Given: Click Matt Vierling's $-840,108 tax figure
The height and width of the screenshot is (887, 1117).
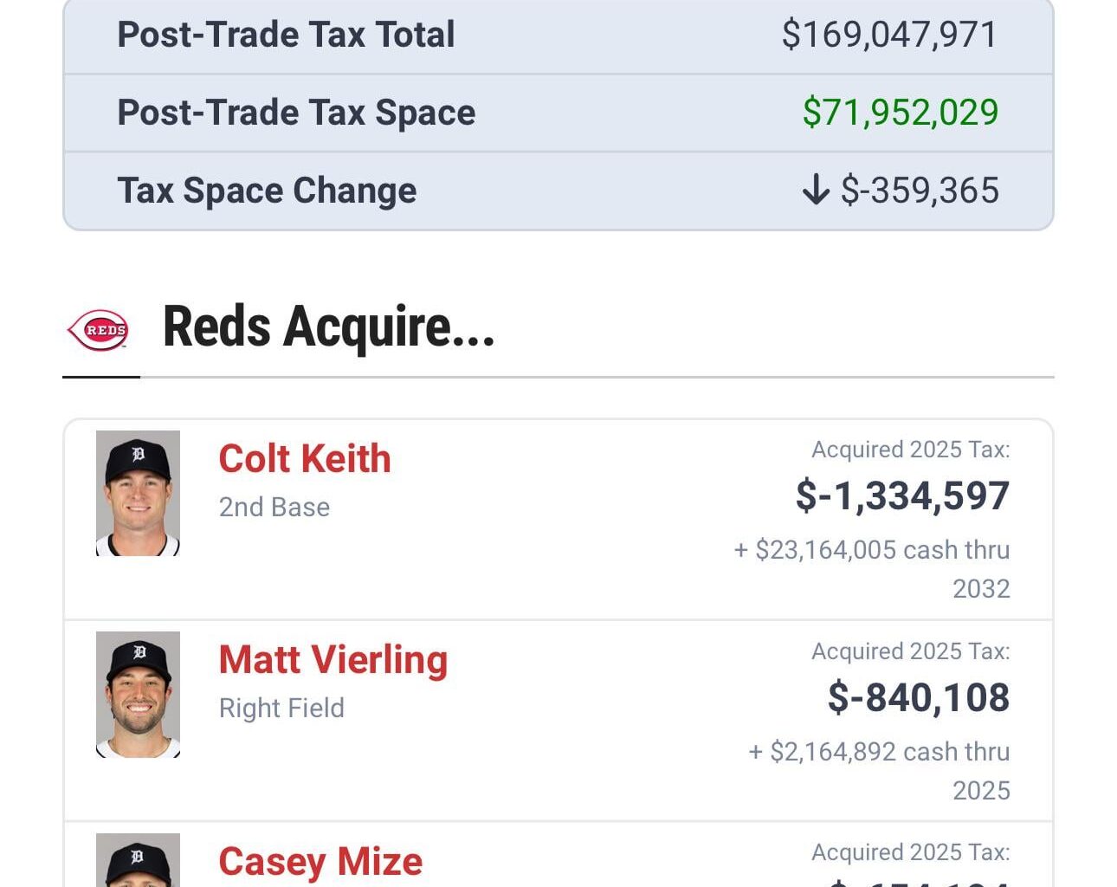Looking at the screenshot, I should click(917, 696).
